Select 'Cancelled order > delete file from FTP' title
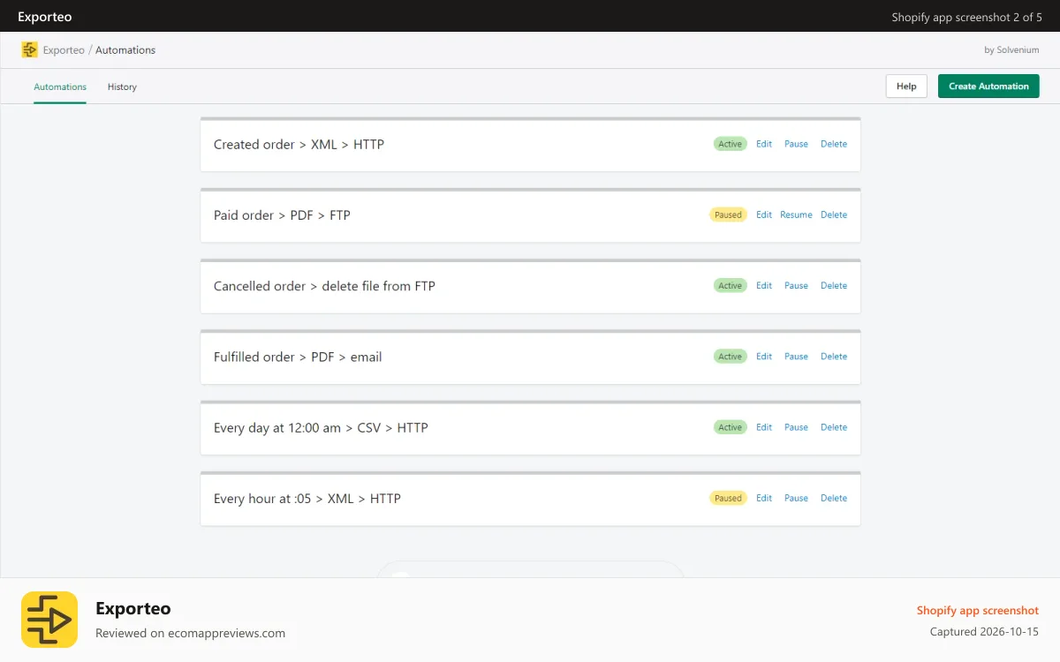Screen dimensions: 1060x662 click(x=324, y=286)
